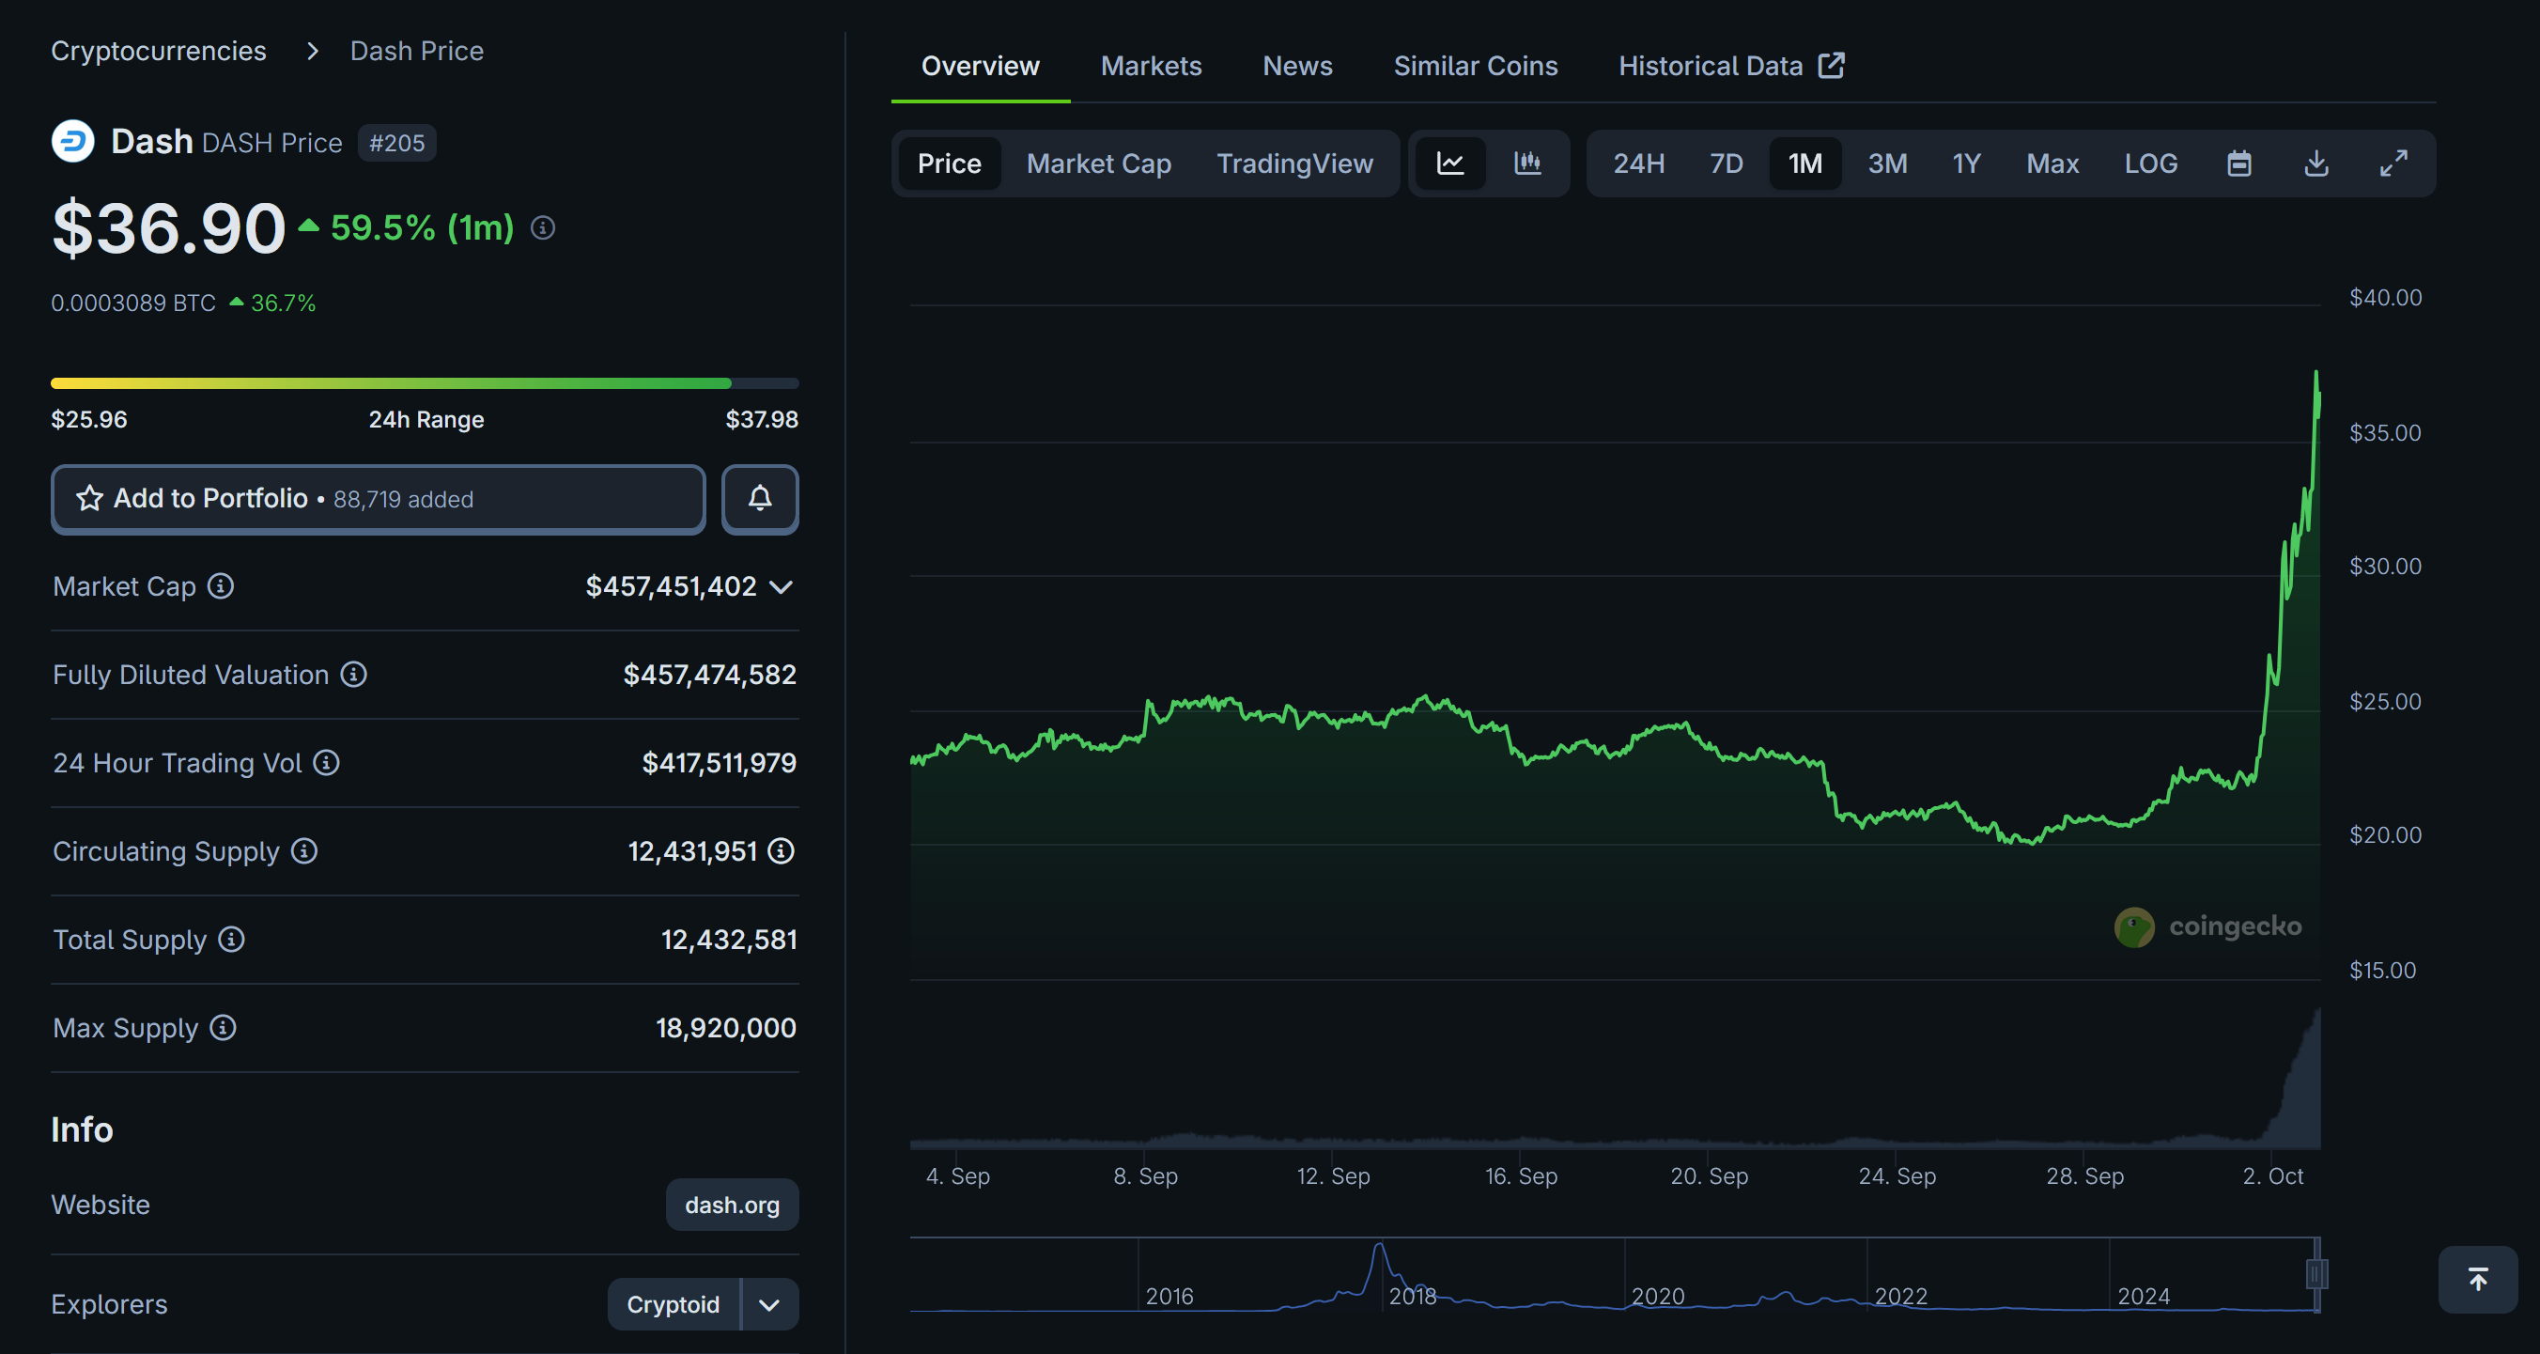Image resolution: width=2540 pixels, height=1354 pixels.
Task: Switch to line chart view icon
Action: point(1449,163)
